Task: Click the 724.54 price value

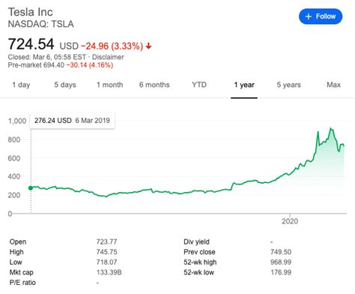Action: (31, 44)
